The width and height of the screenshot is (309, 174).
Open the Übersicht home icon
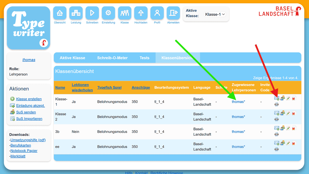60,13
